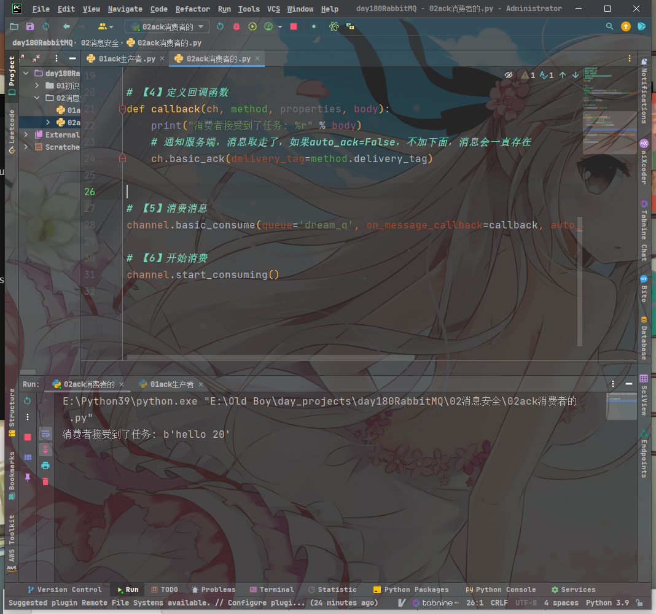The height and width of the screenshot is (614, 656).
Task: Stop process using Run panel red square
Action: coord(28,437)
